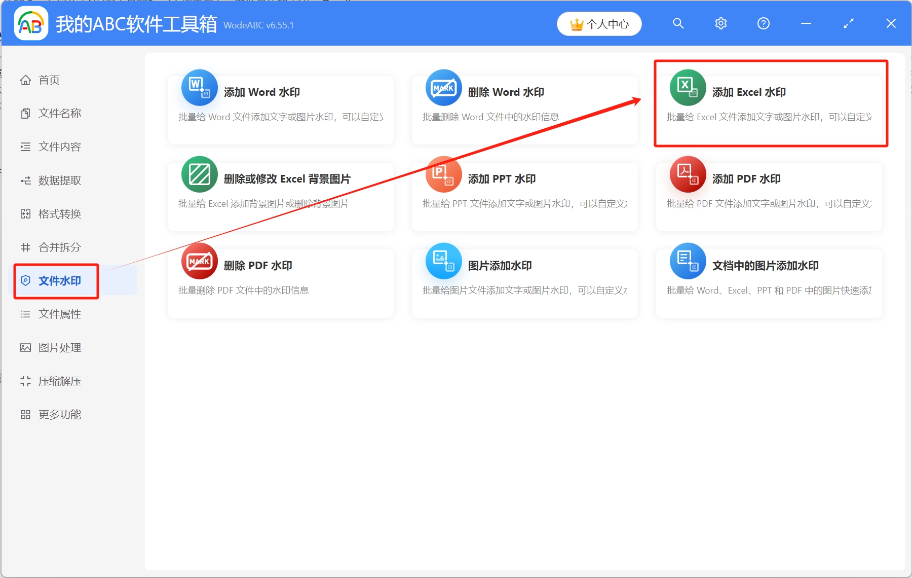The width and height of the screenshot is (912, 578).
Task: Click the AB app logo
Action: [x=31, y=23]
